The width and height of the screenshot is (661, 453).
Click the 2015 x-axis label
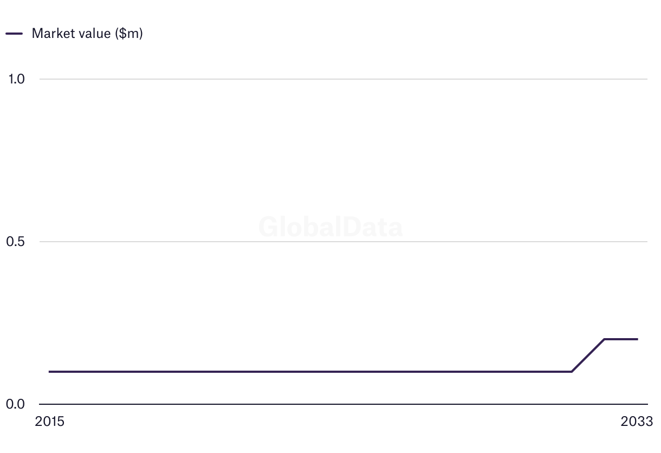pyautogui.click(x=49, y=422)
